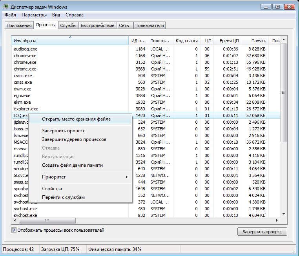
Task: Open the Вид menu
Action: pyautogui.click(x=56, y=15)
